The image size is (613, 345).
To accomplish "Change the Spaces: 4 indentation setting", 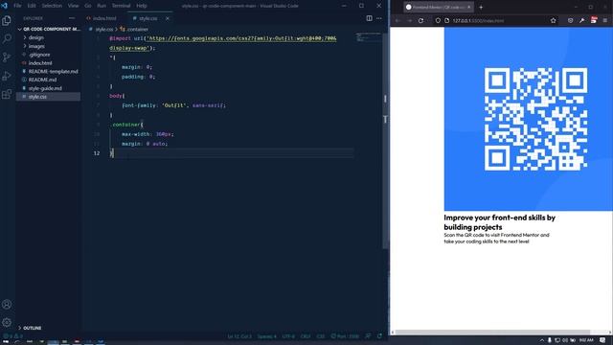I will (266, 336).
